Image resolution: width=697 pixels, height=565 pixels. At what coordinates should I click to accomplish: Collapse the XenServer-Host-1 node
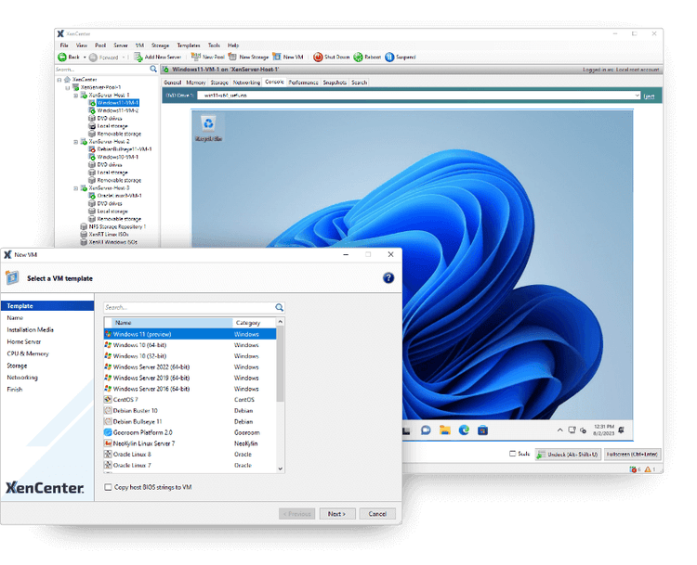[x=75, y=96]
